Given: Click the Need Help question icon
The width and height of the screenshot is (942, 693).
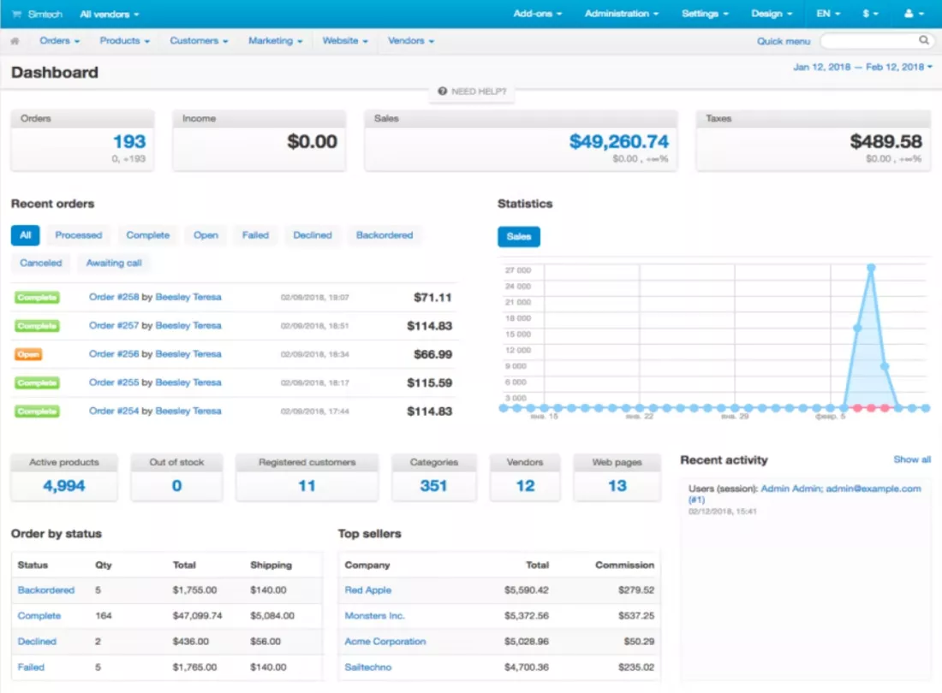Looking at the screenshot, I should pos(442,92).
